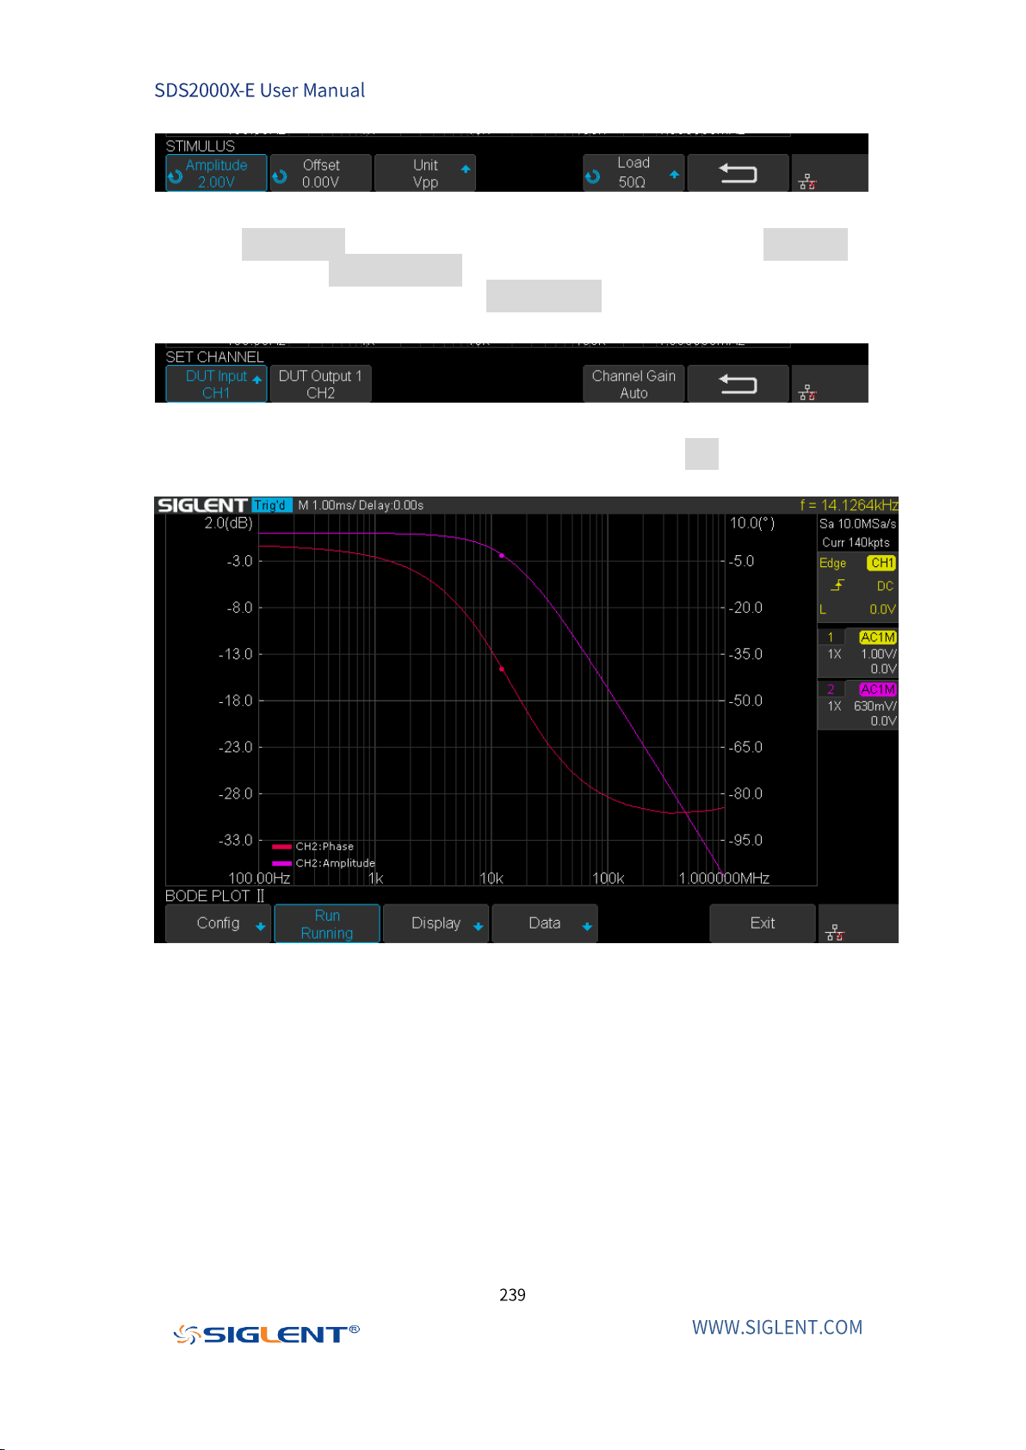Click the SIGLENT logo on oscilloscope screen
Viewport: 1026px width, 1450px height.
pos(202,505)
